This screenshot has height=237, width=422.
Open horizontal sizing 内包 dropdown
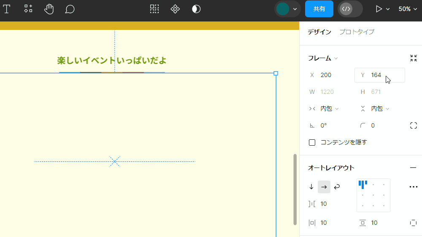pos(324,109)
